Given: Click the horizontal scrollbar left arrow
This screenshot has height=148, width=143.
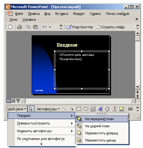Looking at the screenshot, I should 23,101.
